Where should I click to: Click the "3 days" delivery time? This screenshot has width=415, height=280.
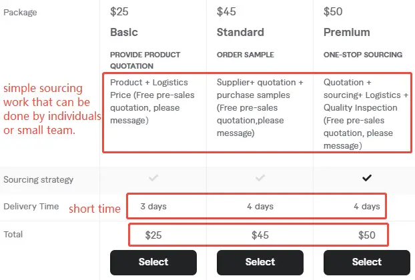pyautogui.click(x=153, y=207)
